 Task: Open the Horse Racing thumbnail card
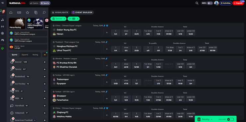point(17,24)
